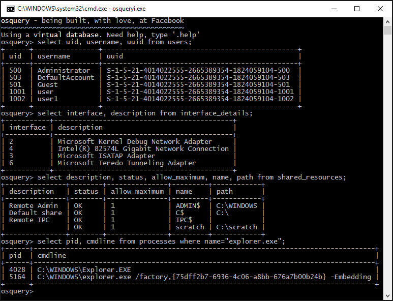Close the cmd.exe window
Image resolution: width=393 pixels, height=301 pixels.
[380, 9]
